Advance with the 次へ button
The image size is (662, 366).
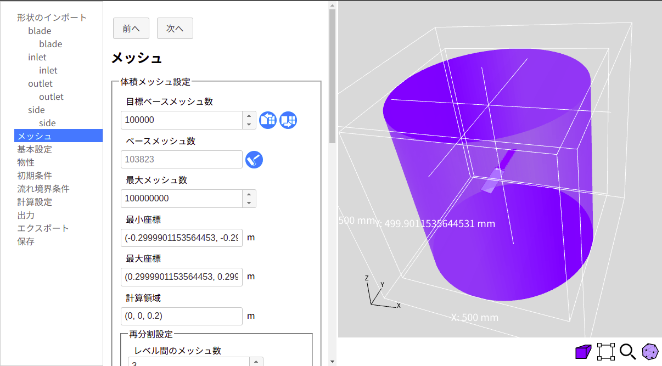pos(175,29)
